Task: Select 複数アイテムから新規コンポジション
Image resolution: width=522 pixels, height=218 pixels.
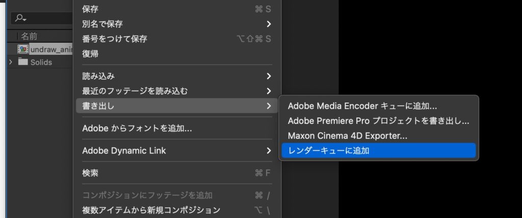Action: (151, 210)
